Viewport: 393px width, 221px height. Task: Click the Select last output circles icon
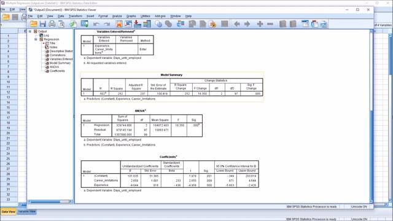point(158,24)
